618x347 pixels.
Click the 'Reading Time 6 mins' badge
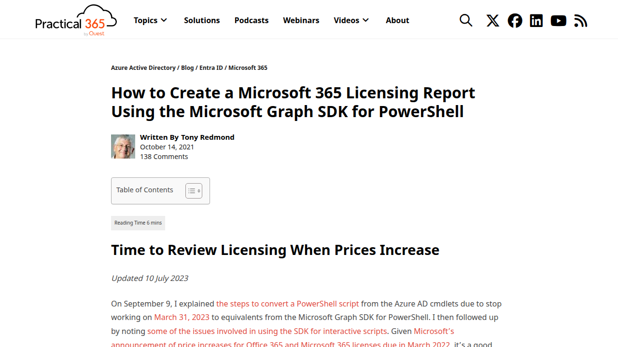tap(138, 223)
